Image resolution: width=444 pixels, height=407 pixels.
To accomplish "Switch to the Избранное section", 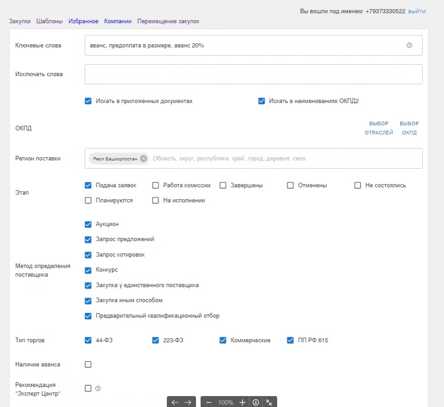I will click(83, 21).
